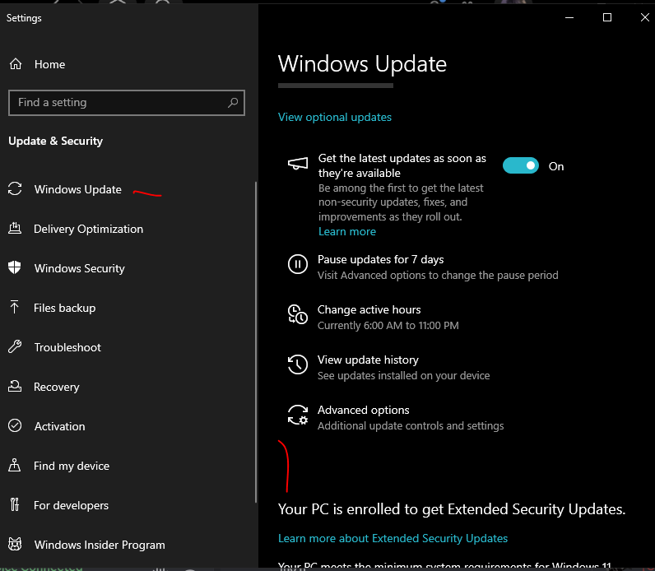Go to Windows Security section
Image resolution: width=655 pixels, height=571 pixels.
[79, 268]
